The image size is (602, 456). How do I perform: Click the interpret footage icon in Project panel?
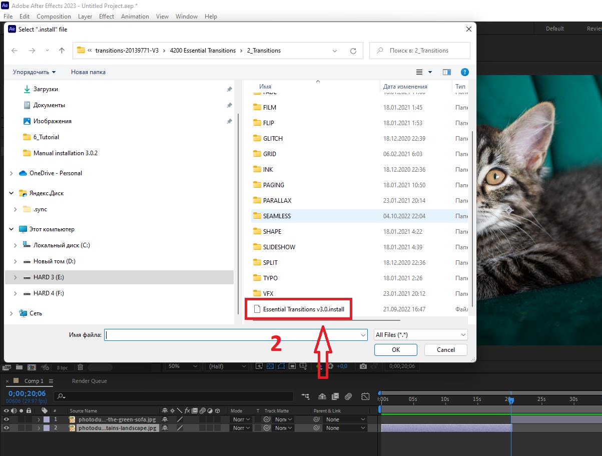[8, 367]
